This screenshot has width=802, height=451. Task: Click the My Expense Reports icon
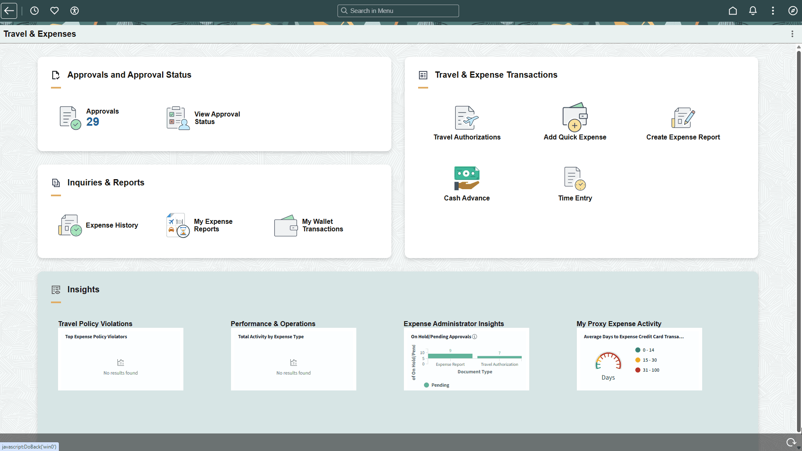177,225
